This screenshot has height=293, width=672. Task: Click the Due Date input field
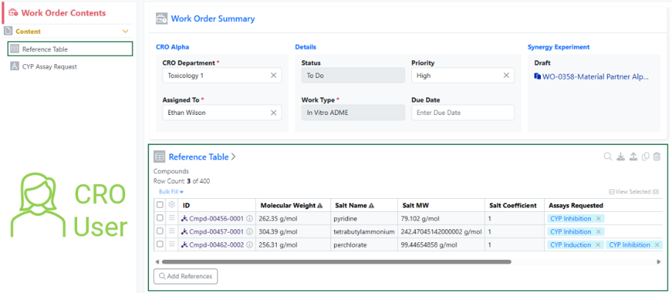(463, 113)
